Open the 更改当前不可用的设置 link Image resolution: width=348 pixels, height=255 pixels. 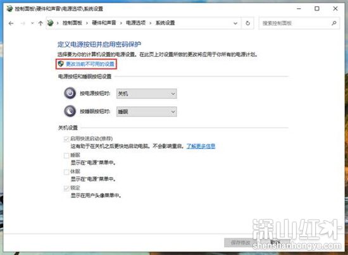pos(90,64)
